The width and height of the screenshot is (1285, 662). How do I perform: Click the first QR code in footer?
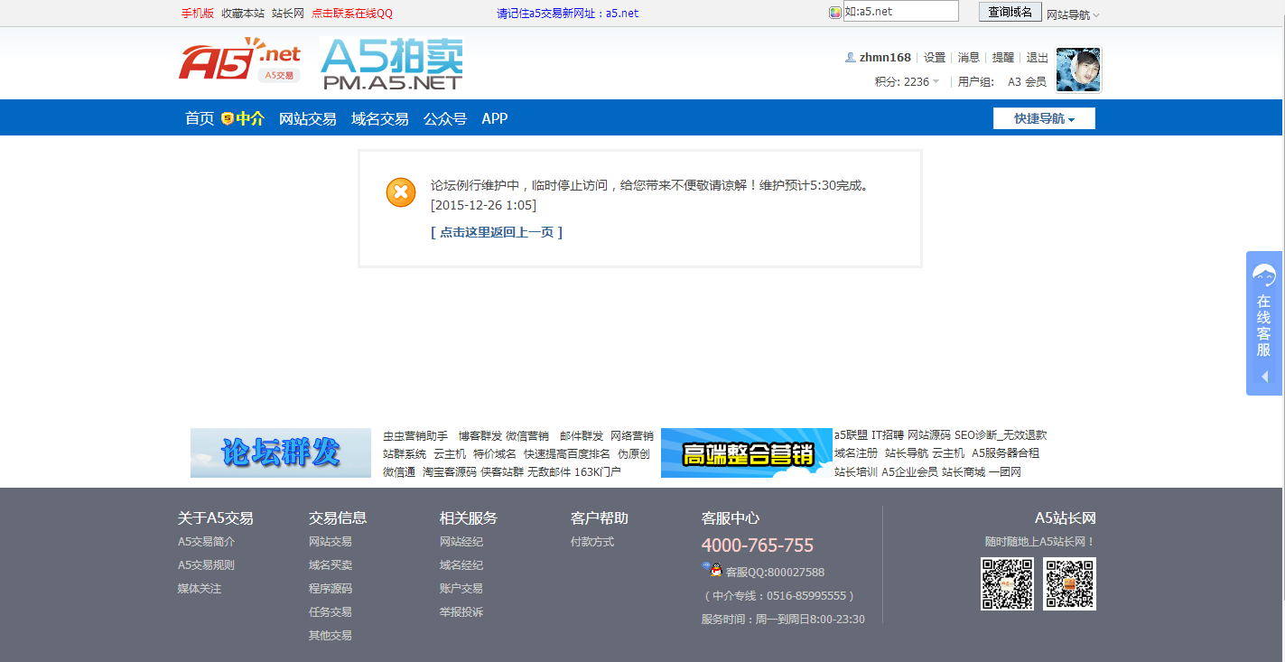coord(1007,583)
